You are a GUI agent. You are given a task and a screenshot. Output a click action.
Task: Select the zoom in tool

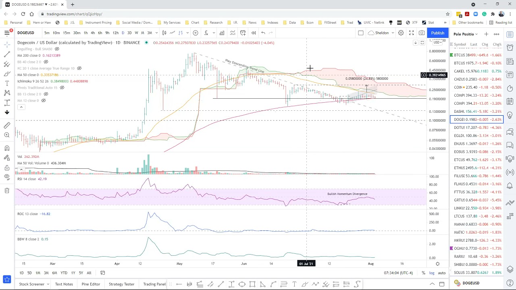[x=7, y=135]
